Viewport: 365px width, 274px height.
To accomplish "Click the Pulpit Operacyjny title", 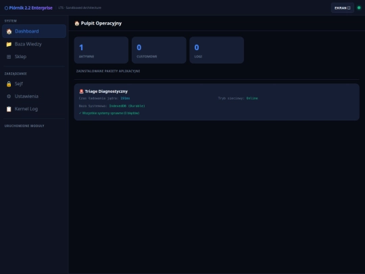I will point(101,23).
